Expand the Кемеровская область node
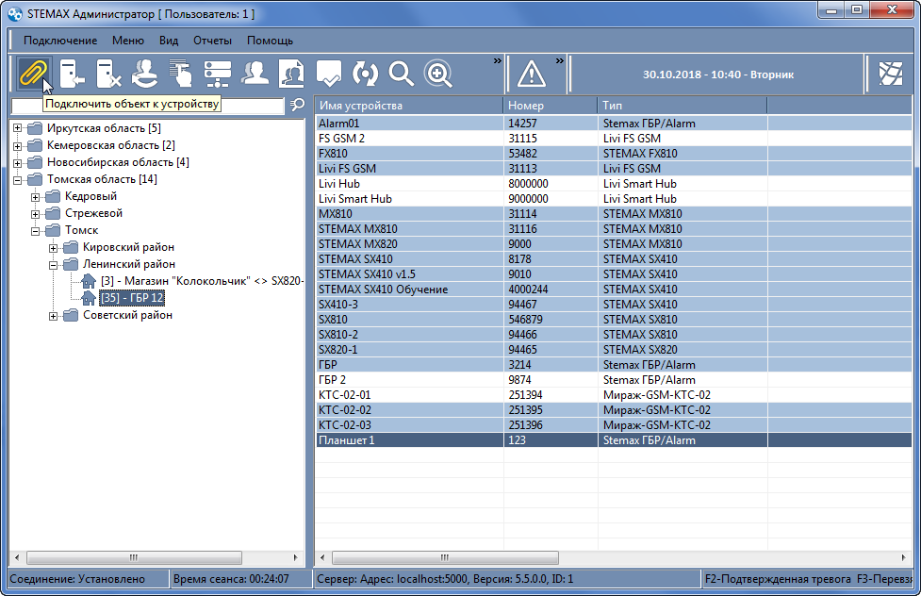Viewport: 921px width, 596px height. [18, 145]
